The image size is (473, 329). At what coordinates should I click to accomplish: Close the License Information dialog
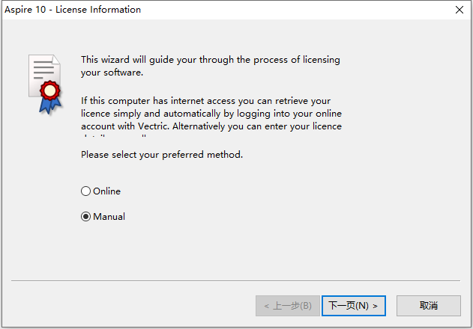tap(460, 10)
